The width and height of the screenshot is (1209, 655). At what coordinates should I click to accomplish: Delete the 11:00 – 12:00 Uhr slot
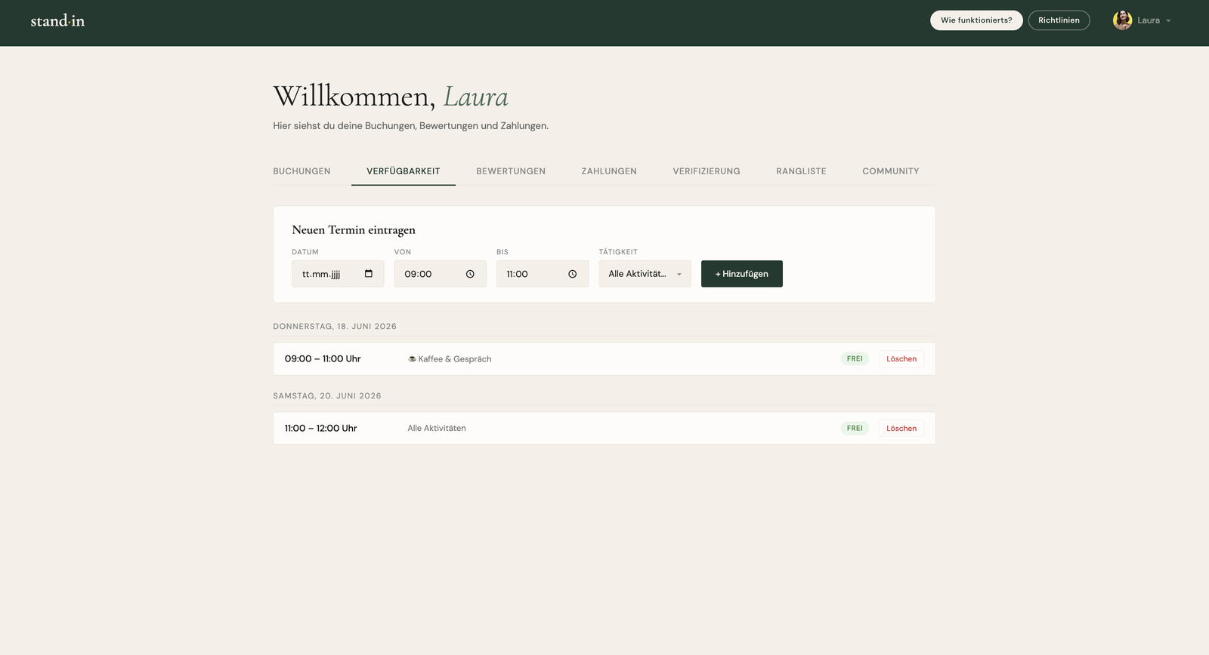tap(901, 429)
